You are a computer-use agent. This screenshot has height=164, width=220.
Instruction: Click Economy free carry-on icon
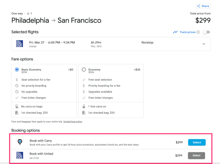coord(84,106)
